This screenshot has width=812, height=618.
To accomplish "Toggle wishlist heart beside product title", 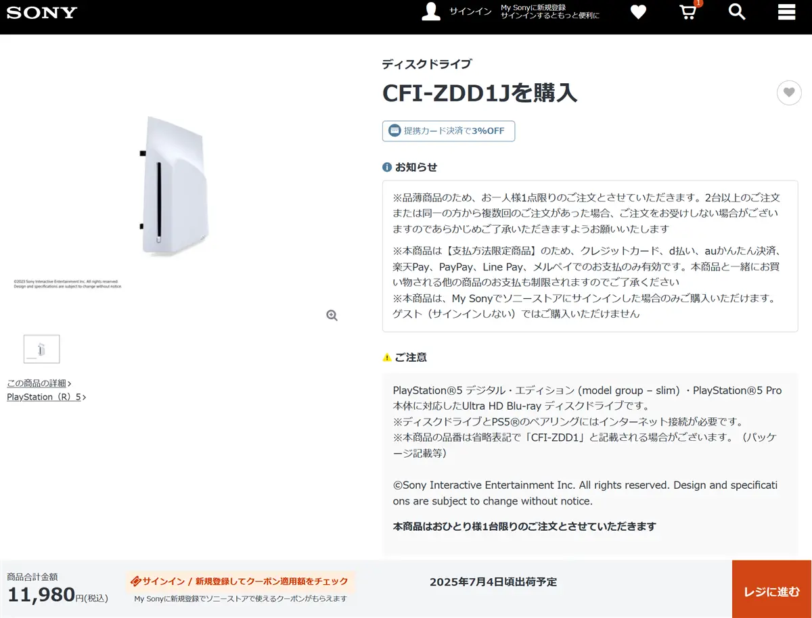I will (x=789, y=93).
